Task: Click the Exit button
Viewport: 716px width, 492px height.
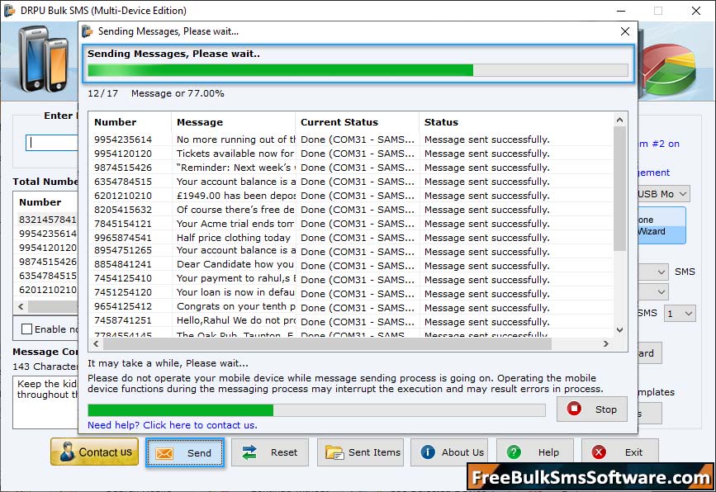Action: pyautogui.click(x=620, y=452)
